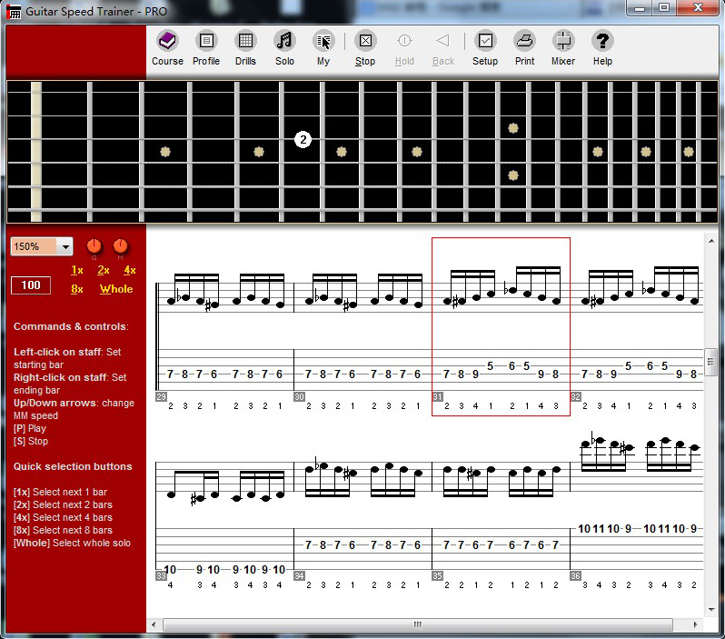
Task: Select next 8 bars with 8x
Action: tap(76, 289)
